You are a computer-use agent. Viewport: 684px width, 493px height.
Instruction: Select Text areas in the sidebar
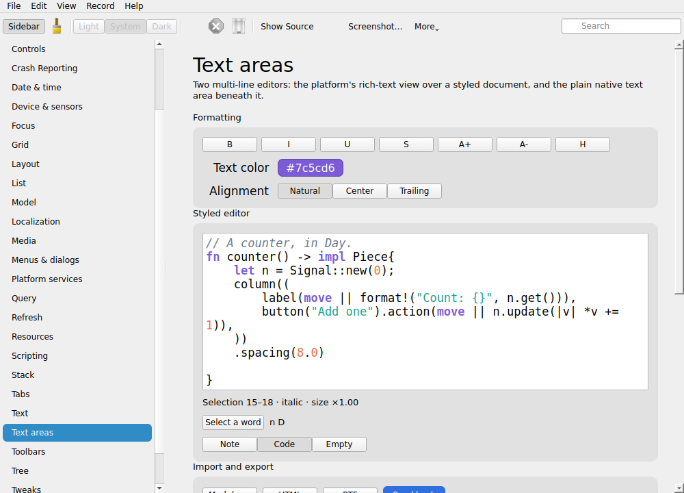click(77, 433)
